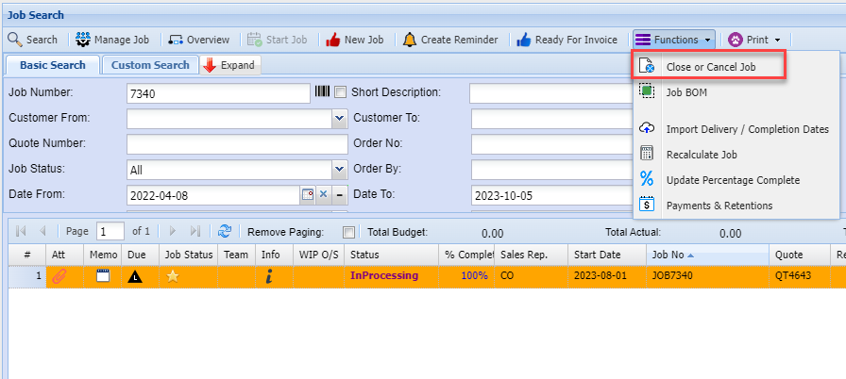Enable the Remove Paging checkbox
This screenshot has height=379, width=846.
coord(349,233)
